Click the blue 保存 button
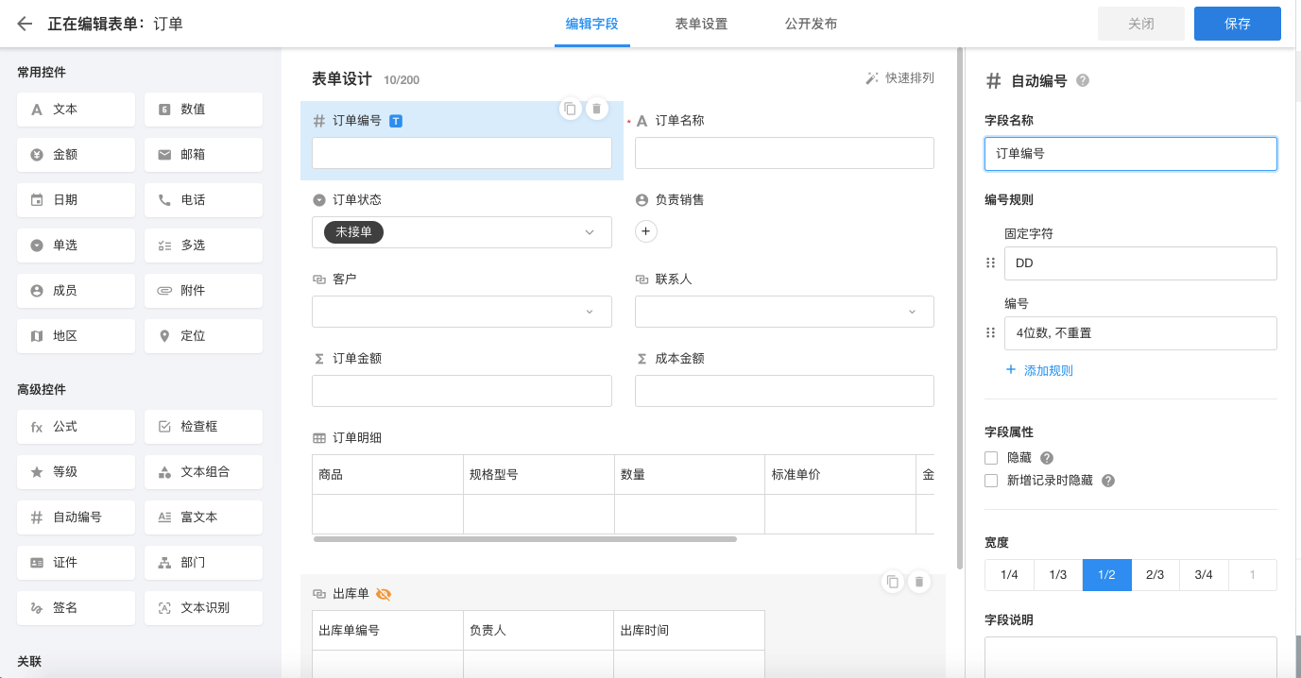This screenshot has height=678, width=1301. pos(1237,24)
